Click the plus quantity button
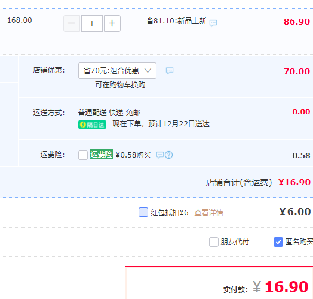The height and width of the screenshot is (299, 313). pos(112,23)
